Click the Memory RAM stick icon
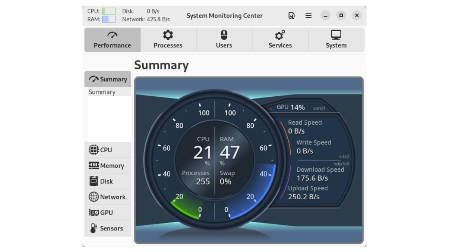 pyautogui.click(x=94, y=165)
